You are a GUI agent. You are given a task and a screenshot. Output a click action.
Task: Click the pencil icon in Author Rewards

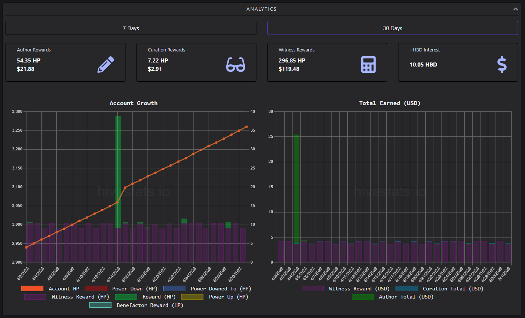point(106,64)
